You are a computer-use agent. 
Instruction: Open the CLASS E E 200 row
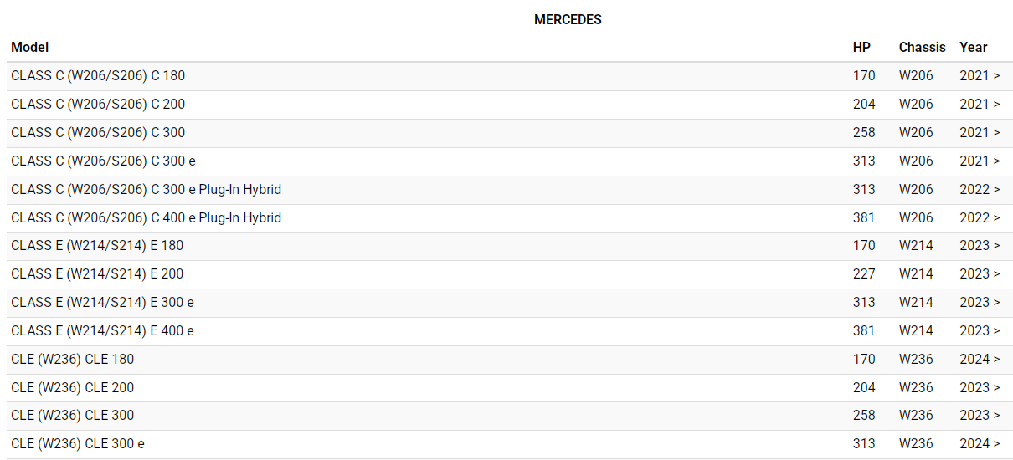point(97,273)
